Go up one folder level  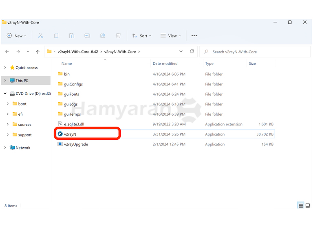38,52
